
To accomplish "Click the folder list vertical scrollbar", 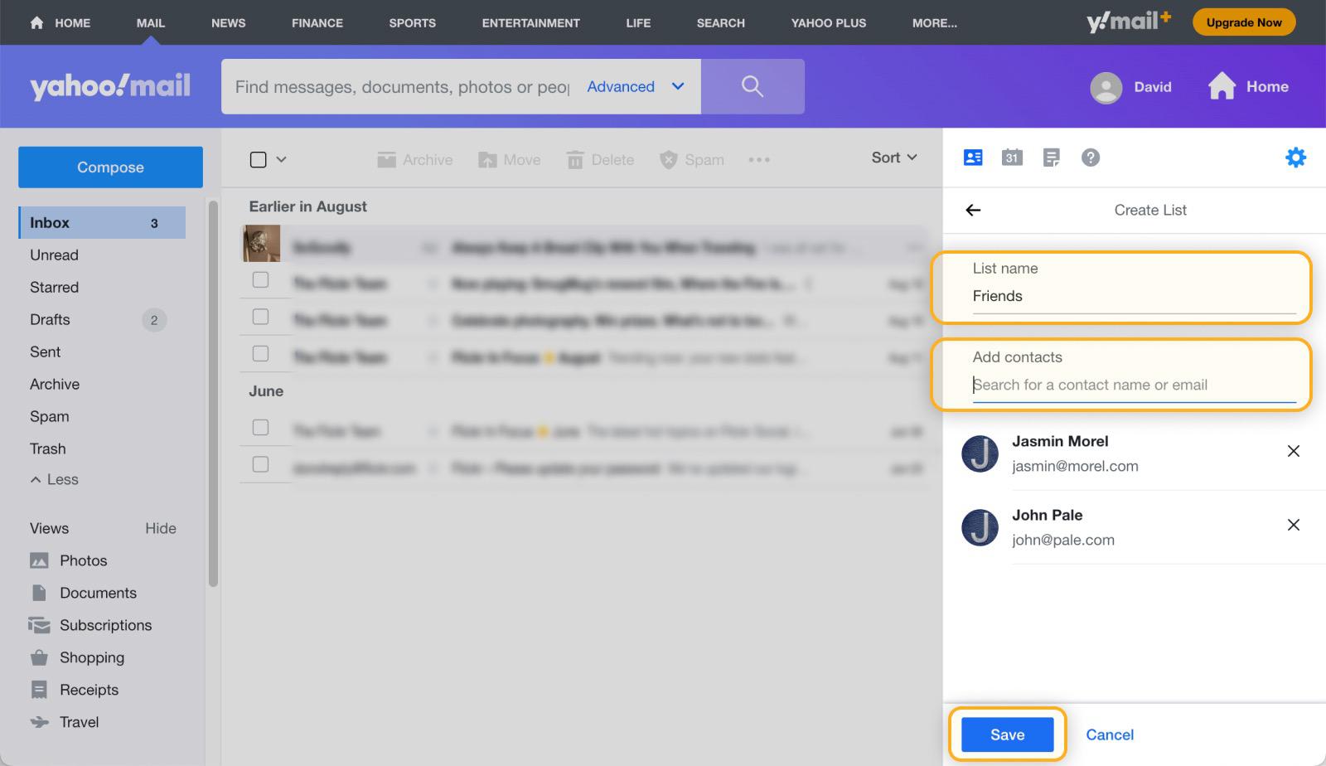I will click(213, 394).
